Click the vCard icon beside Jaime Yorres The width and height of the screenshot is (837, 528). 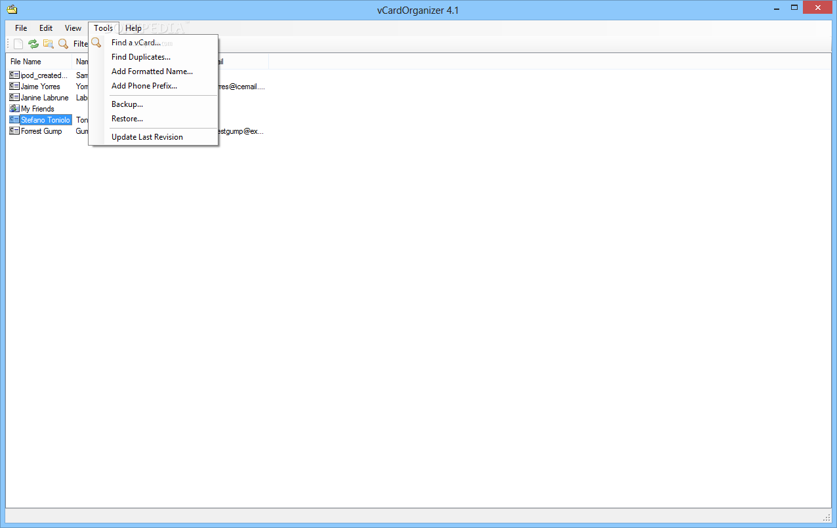click(14, 87)
